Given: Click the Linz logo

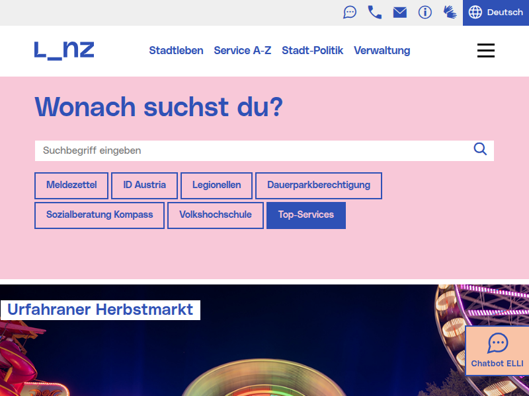Looking at the screenshot, I should point(64,51).
